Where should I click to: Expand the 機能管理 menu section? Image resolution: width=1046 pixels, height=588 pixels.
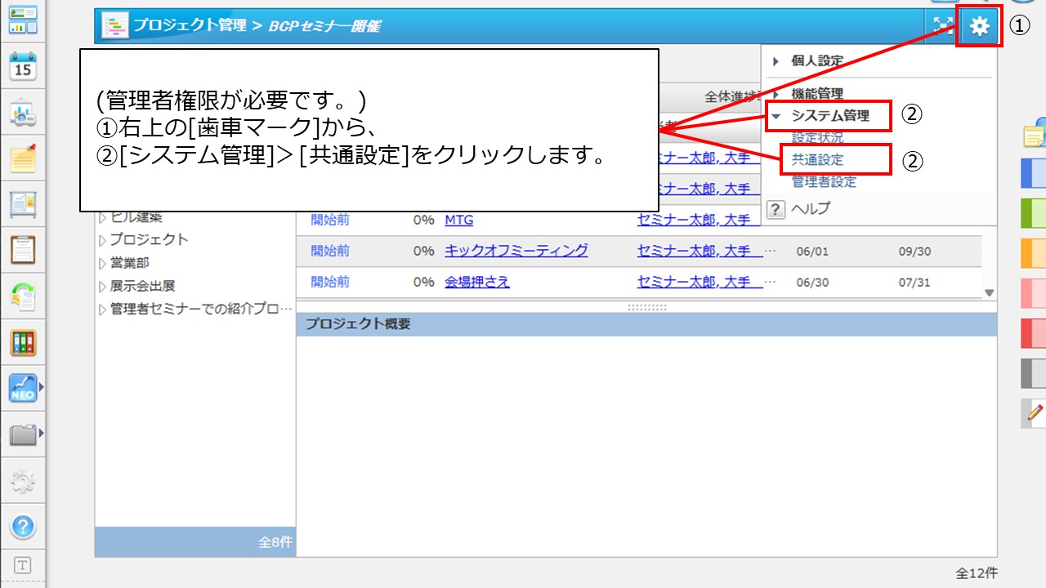[x=817, y=94]
